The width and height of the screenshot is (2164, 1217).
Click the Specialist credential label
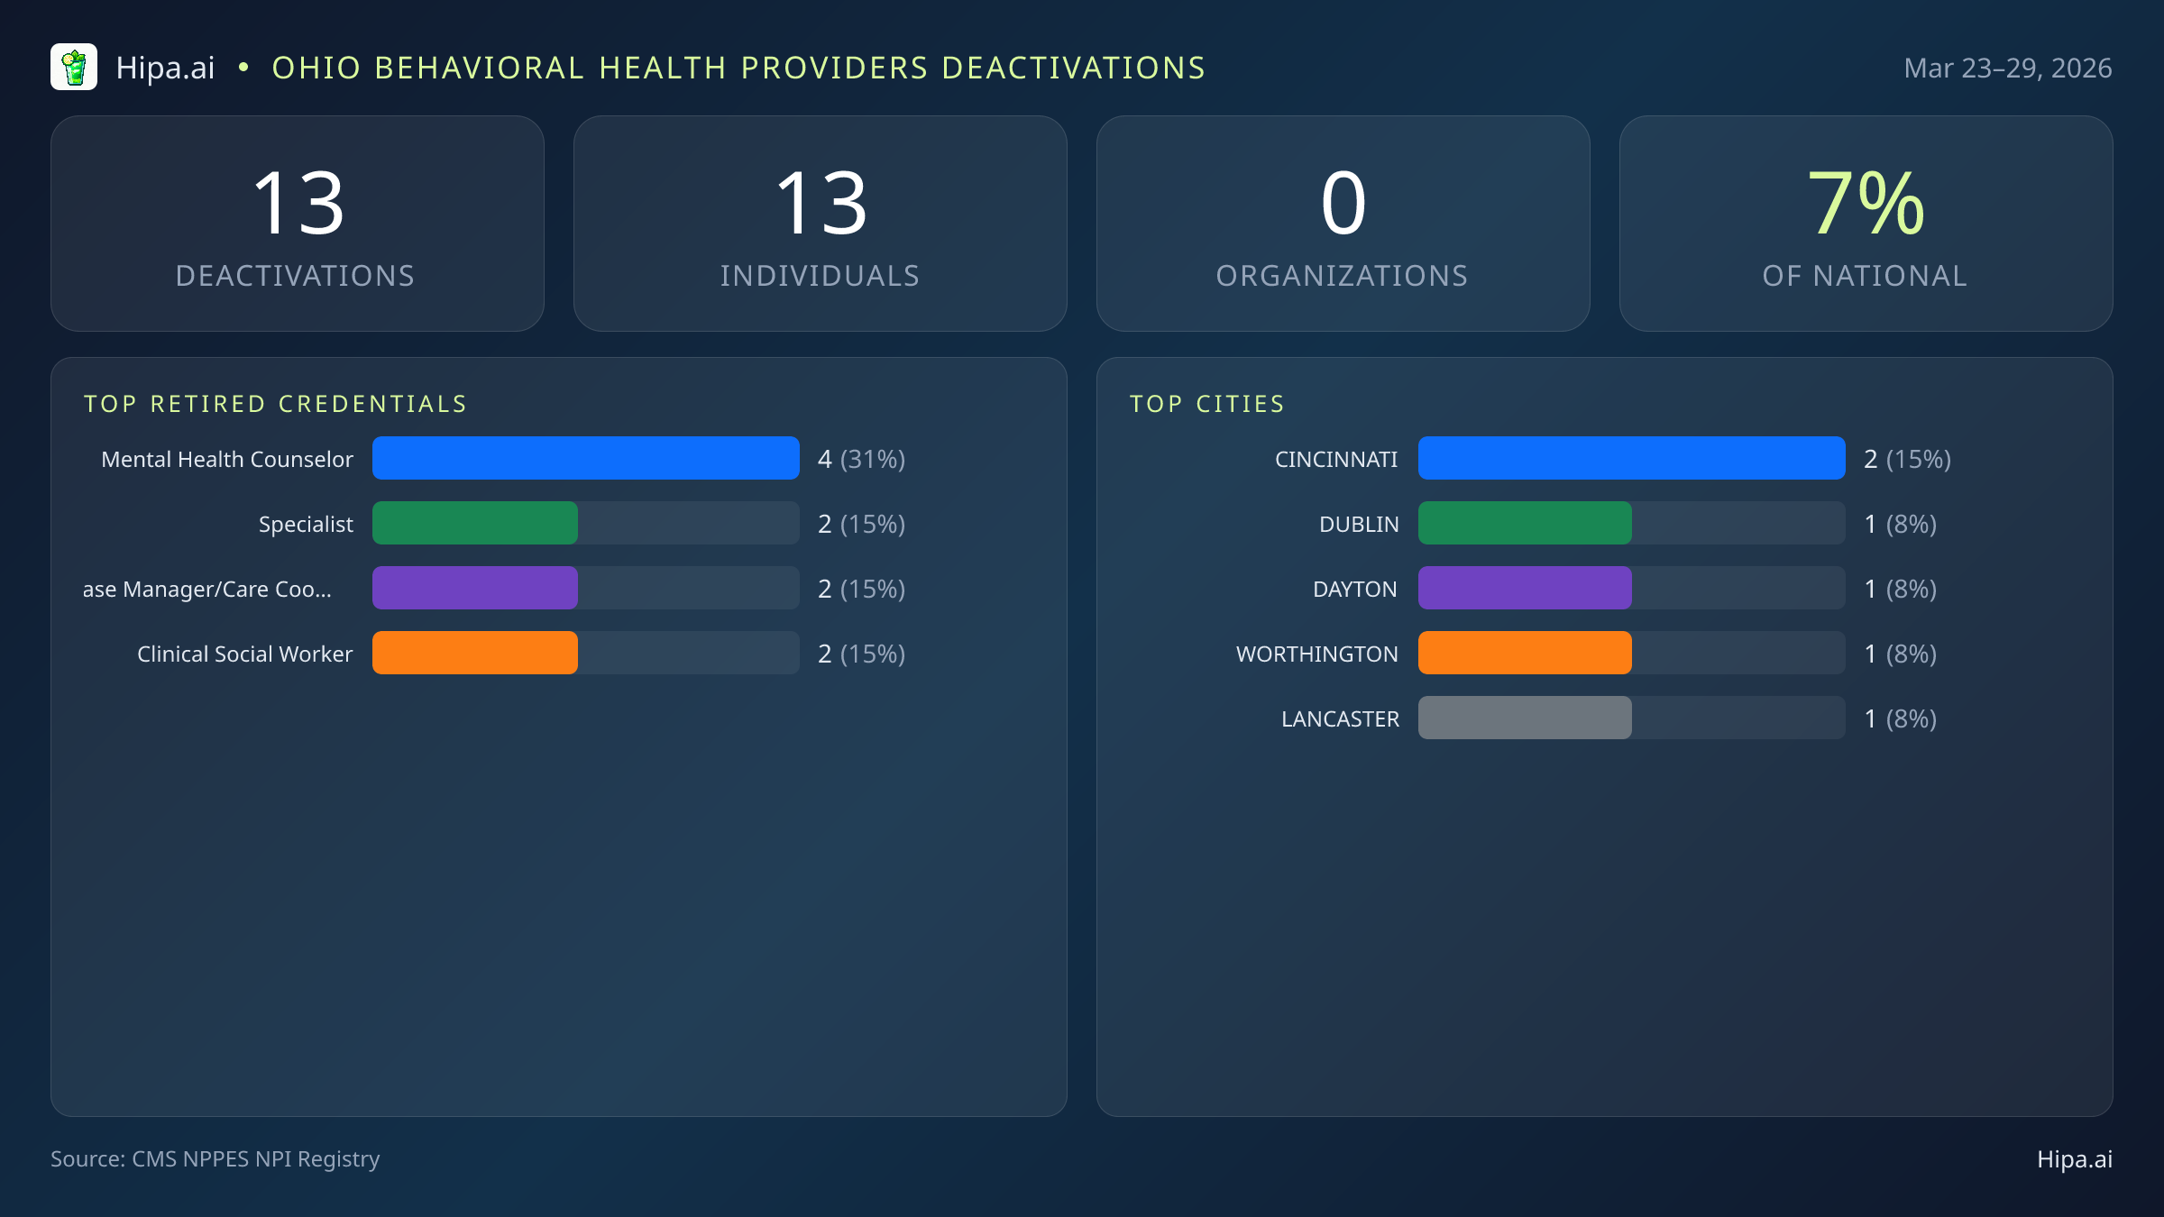click(x=306, y=524)
